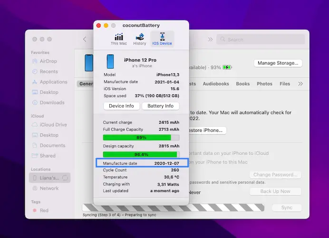Image resolution: width=329 pixels, height=238 pixels.
Task: Expand the hidden device tabs after Files
Action: tap(300, 84)
